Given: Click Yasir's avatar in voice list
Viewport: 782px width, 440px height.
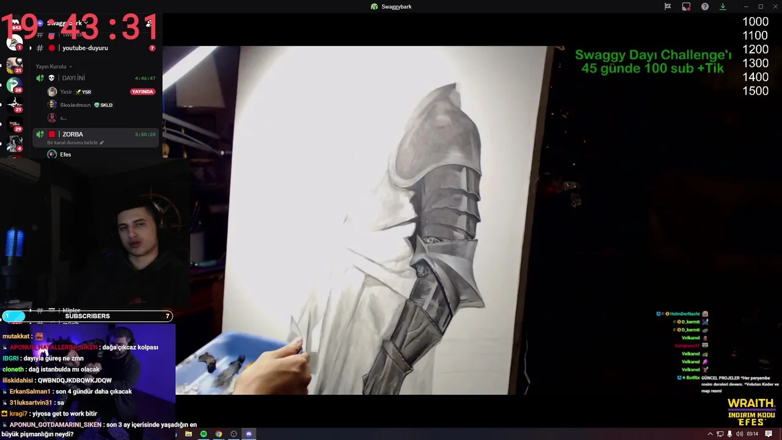Looking at the screenshot, I should click(x=52, y=92).
